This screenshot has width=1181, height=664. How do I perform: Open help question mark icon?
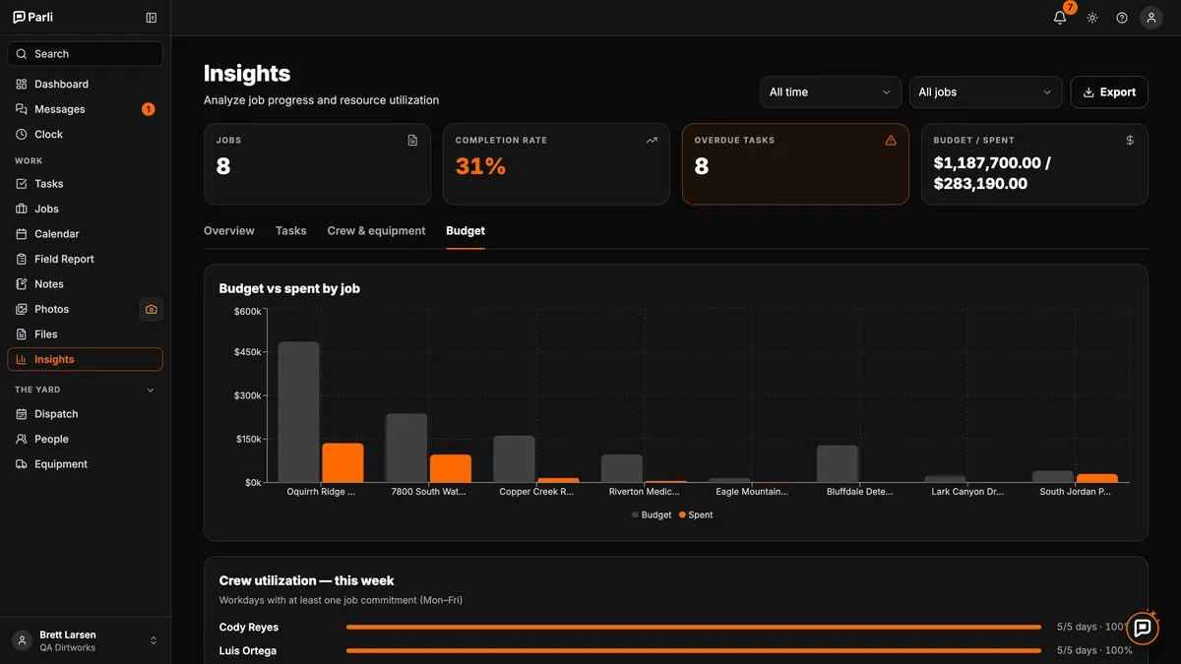[x=1122, y=18]
